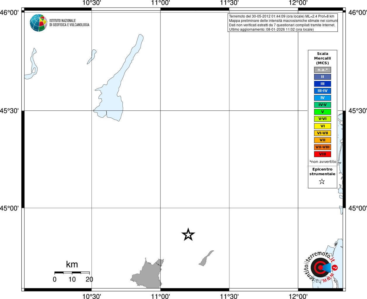Click the II intensity legend swatch
Viewport: 367px width, 299px height.
pos(323,77)
